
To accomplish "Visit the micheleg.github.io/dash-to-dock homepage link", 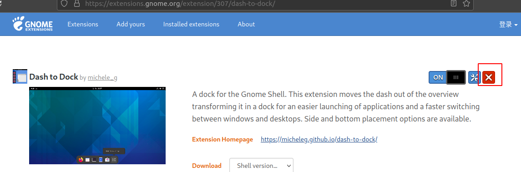I will pyautogui.click(x=319, y=139).
